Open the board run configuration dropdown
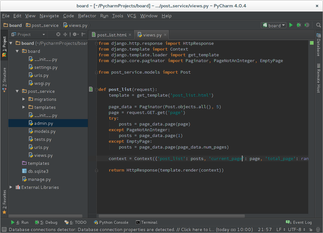Screen dimensions: 323x233 point(273,25)
